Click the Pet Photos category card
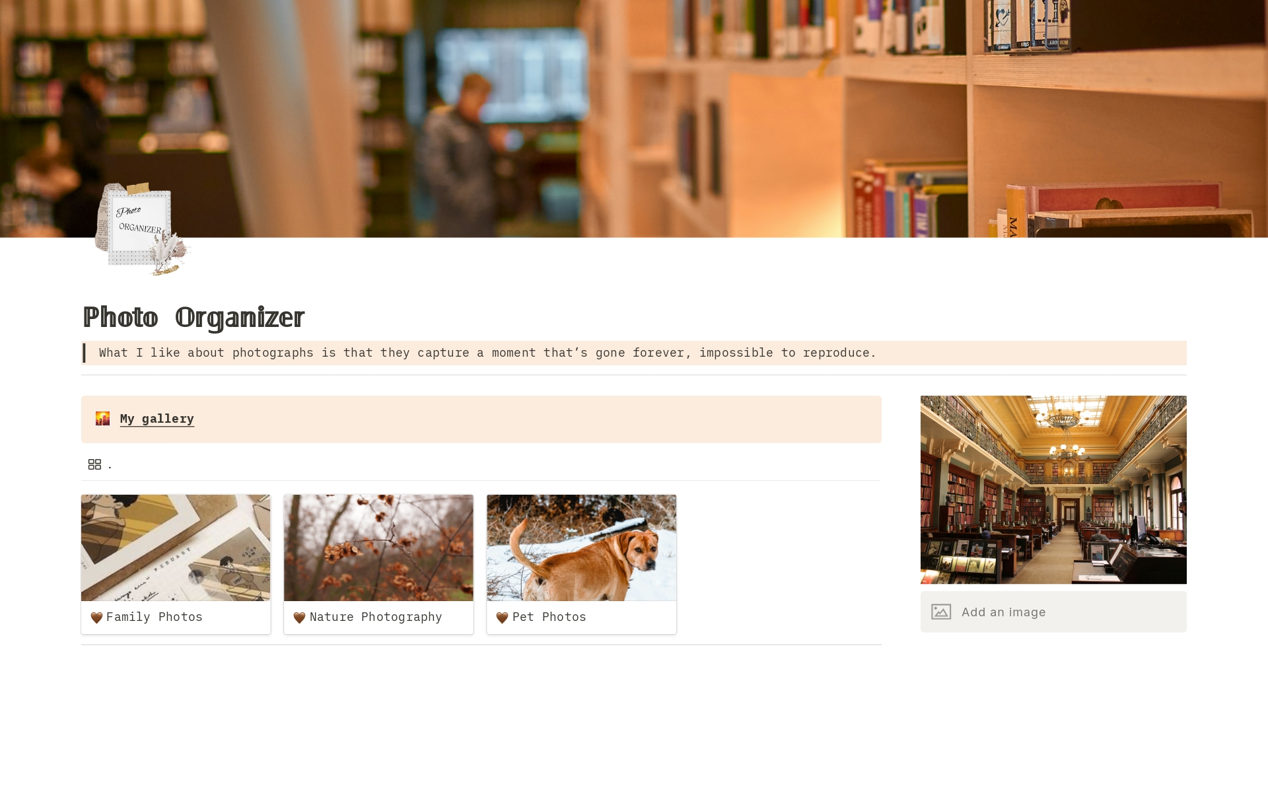1268x792 pixels. pyautogui.click(x=581, y=563)
